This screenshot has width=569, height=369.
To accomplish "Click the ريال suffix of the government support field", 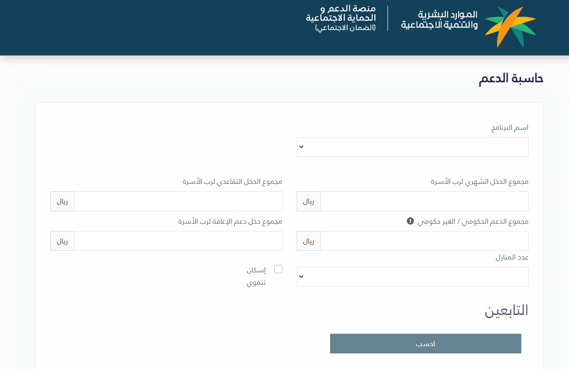I will click(x=309, y=241).
